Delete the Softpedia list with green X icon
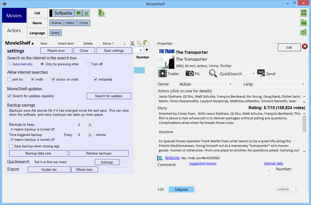 86,13
